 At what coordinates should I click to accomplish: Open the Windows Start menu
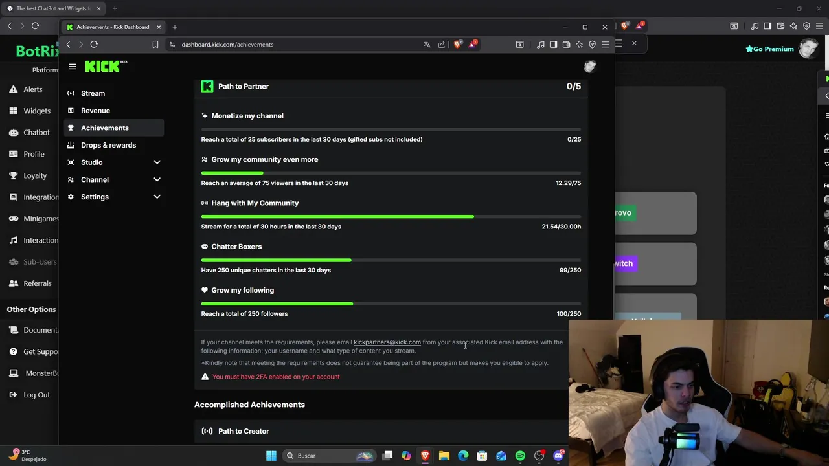[271, 456]
